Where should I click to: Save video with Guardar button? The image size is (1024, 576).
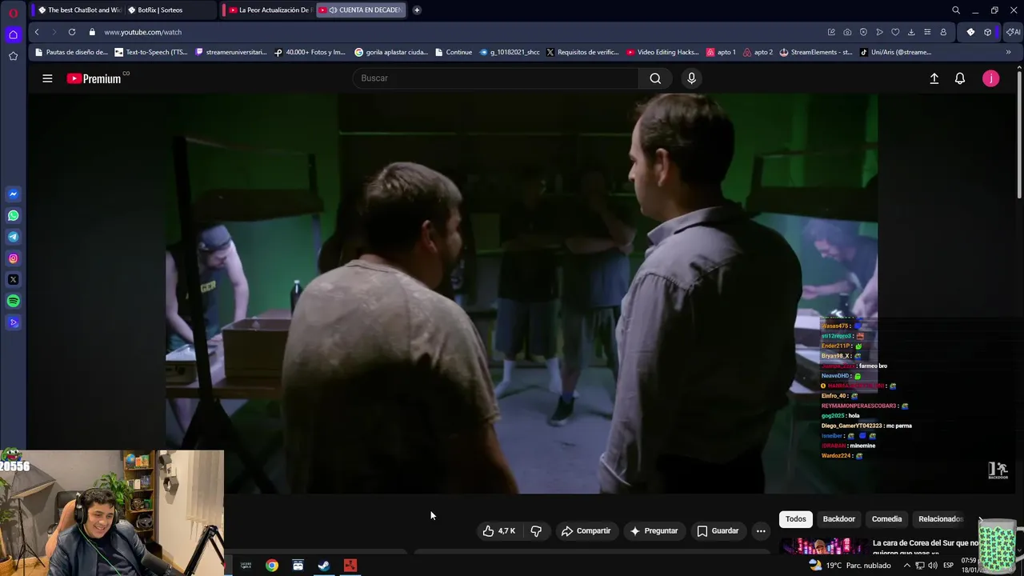[718, 531]
